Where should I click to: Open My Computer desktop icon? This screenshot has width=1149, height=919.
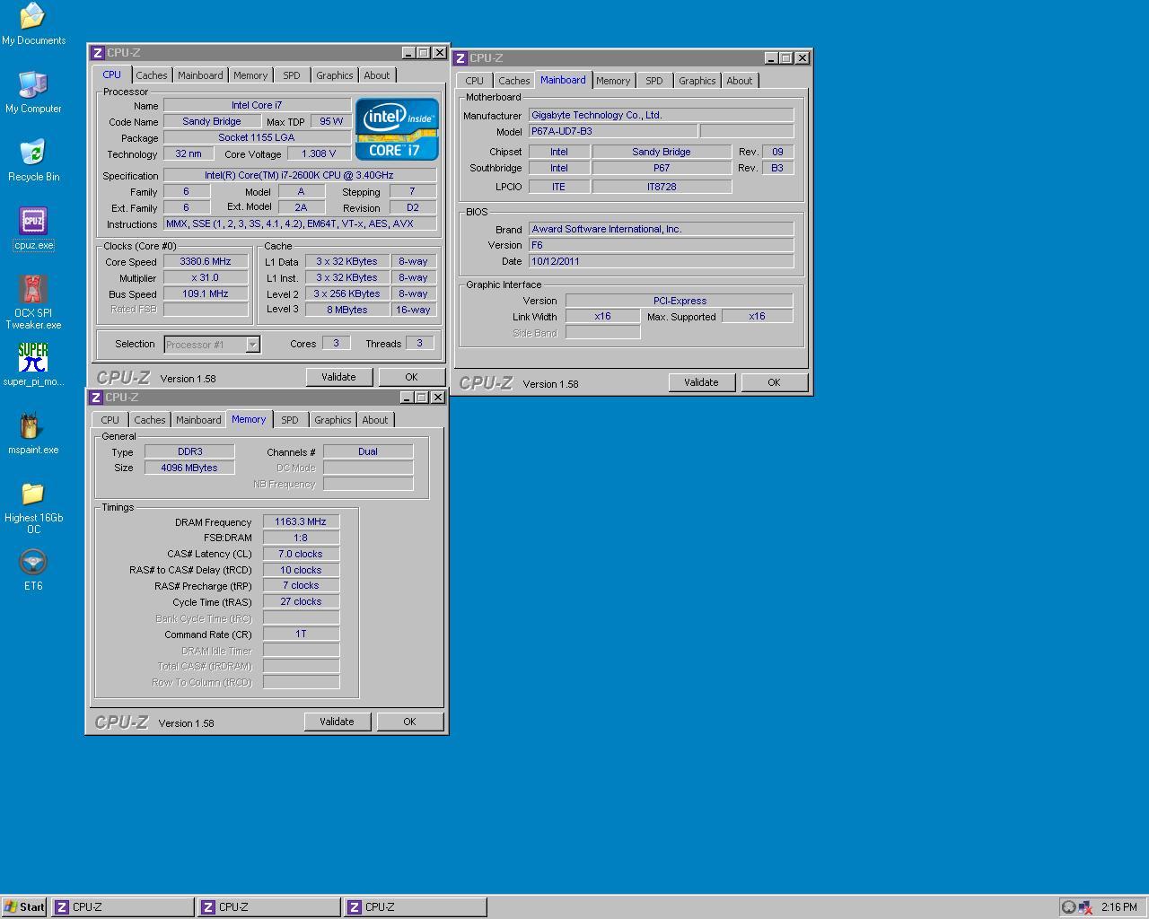pyautogui.click(x=33, y=92)
